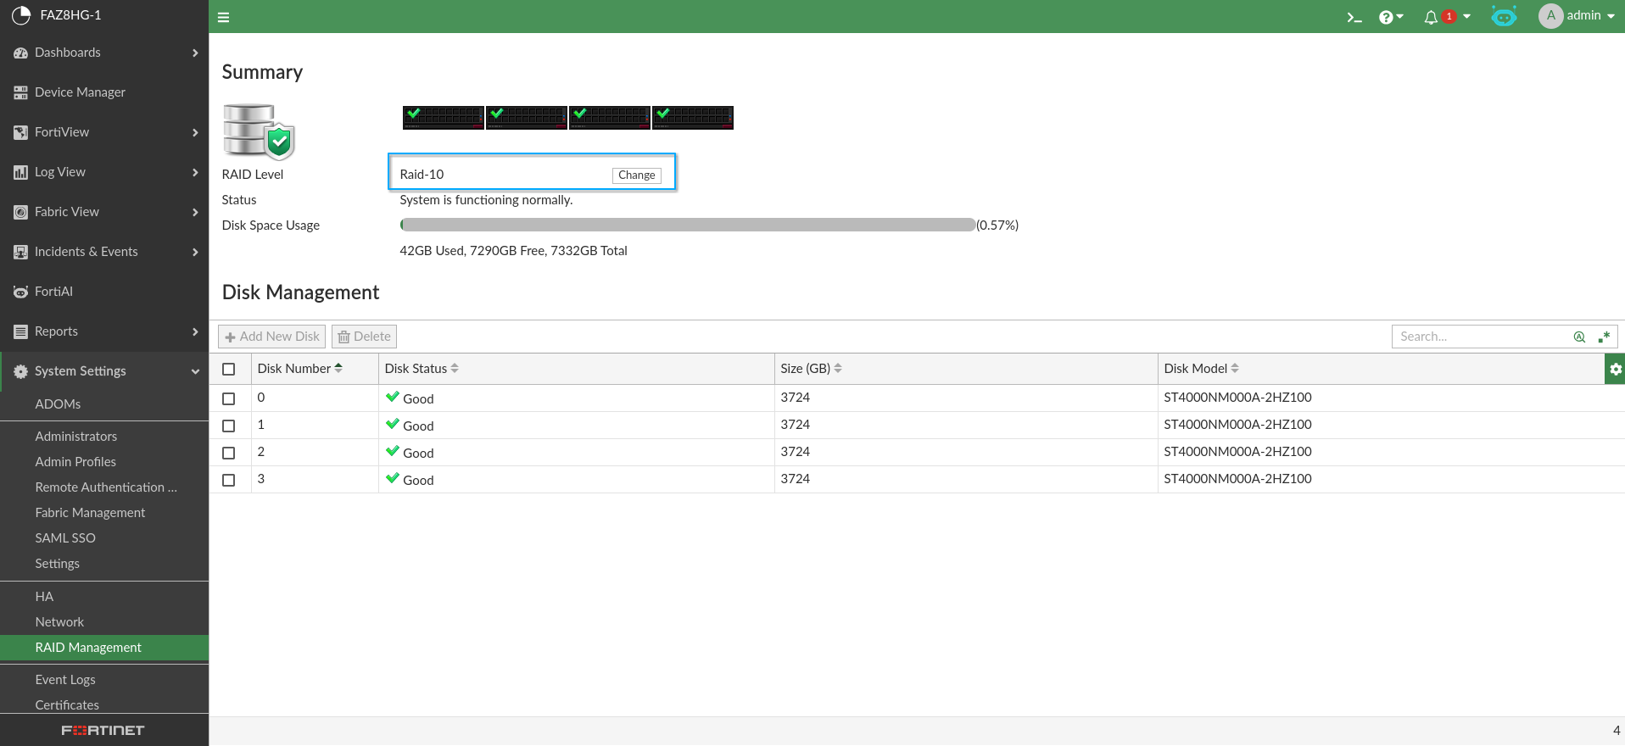Viewport: 1625px width, 746px height.
Task: Sort by Disk Model column header
Action: (x=1202, y=369)
